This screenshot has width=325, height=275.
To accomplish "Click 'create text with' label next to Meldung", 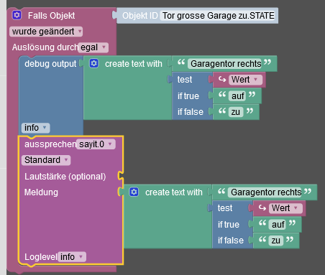I will [174, 192].
